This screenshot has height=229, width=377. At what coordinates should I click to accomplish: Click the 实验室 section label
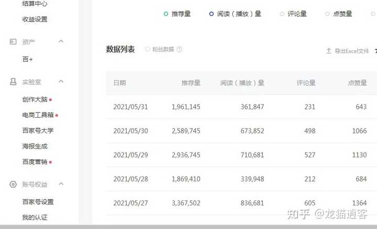31,82
